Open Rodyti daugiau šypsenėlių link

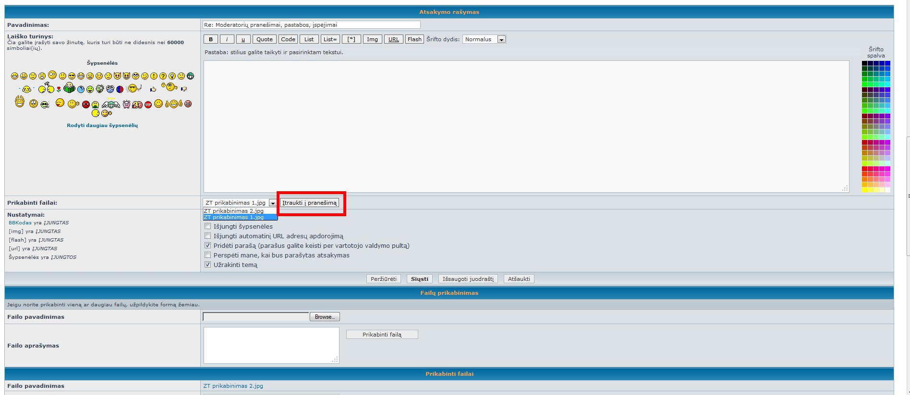pyautogui.click(x=102, y=126)
